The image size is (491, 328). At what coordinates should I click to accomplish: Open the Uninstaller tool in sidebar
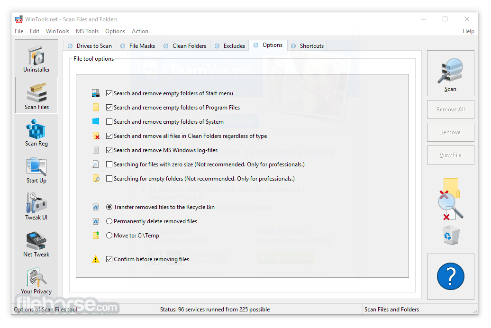click(36, 59)
